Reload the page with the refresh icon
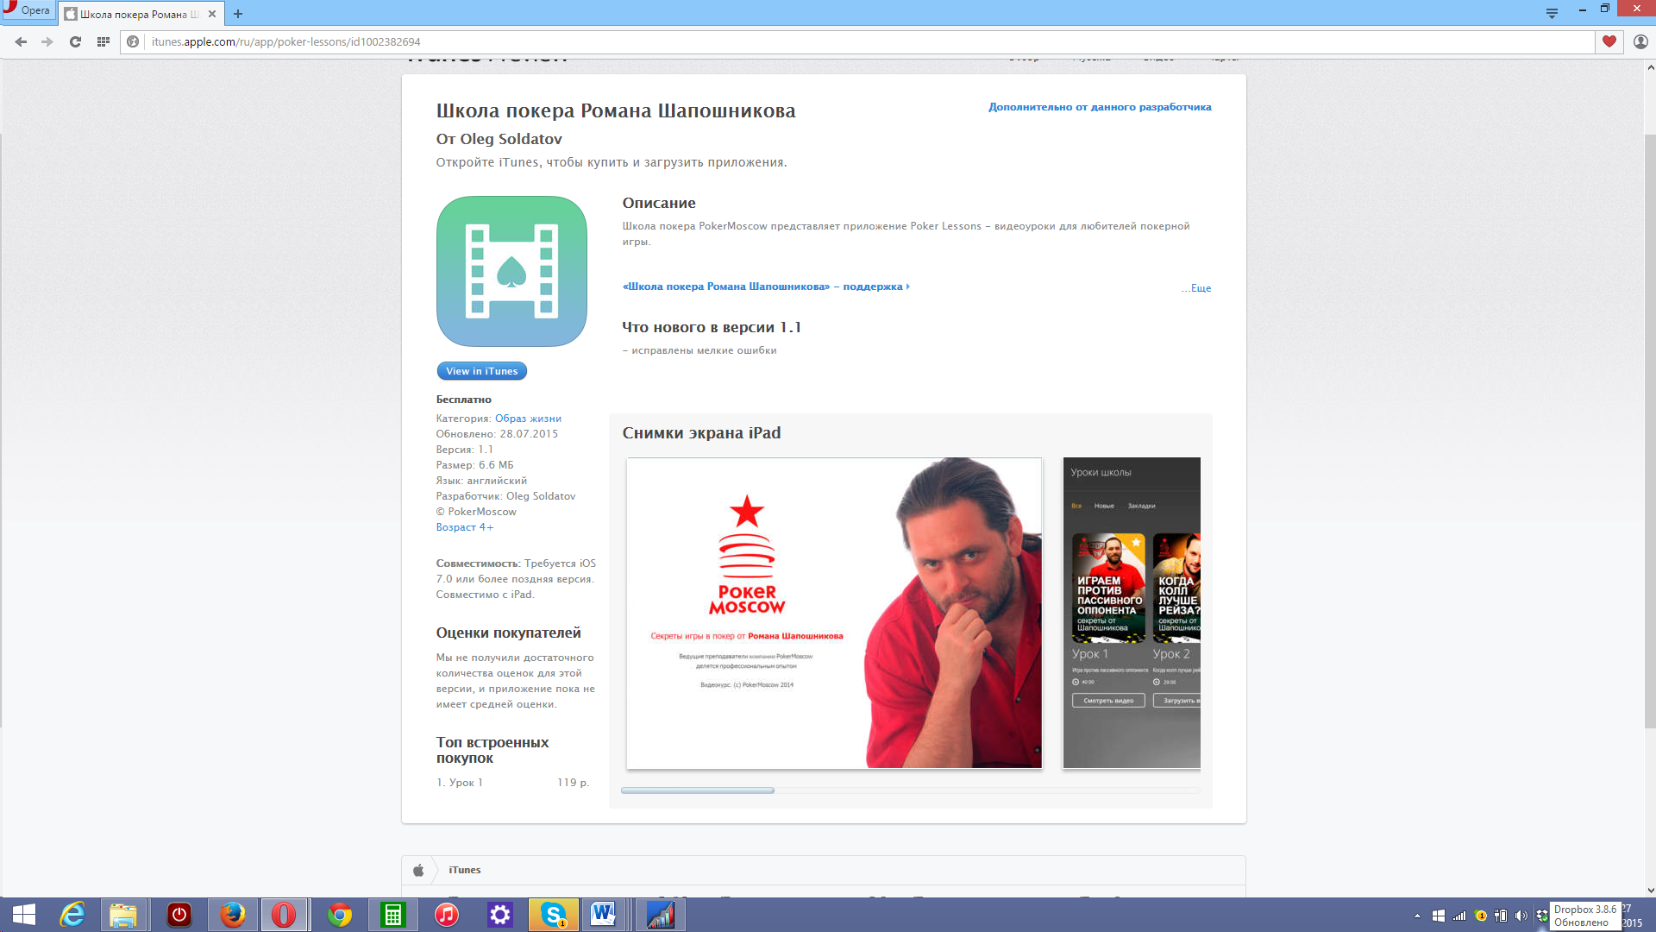Image resolution: width=1656 pixels, height=932 pixels. coord(75,41)
